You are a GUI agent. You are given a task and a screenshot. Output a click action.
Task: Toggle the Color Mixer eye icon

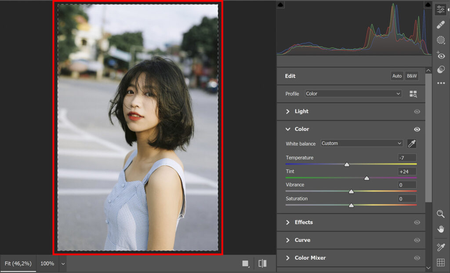point(417,258)
